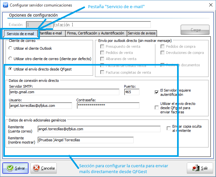Select 'Utilizar el envío directo desde QFgest' radio
This screenshot has width=216, height=177.
[10, 69]
